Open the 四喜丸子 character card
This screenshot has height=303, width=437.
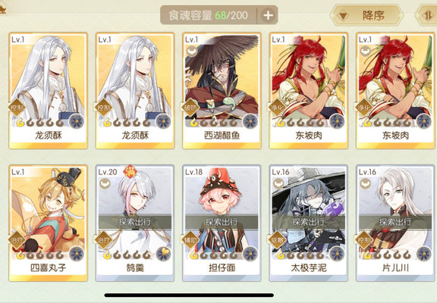tap(49, 223)
